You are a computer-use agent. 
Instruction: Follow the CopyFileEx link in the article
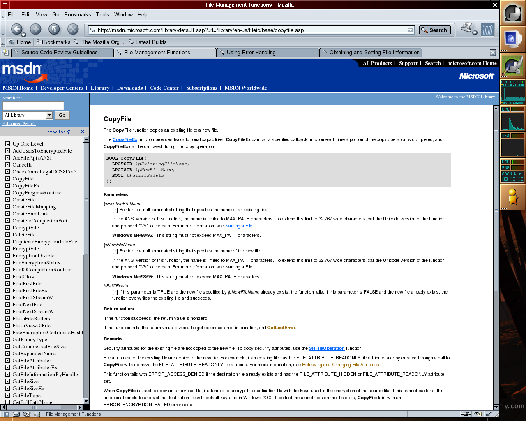point(125,140)
